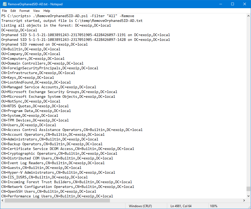Image resolution: width=251 pixels, height=209 pixels.
Task: Click the 'CN=Computers,DC=exoip,DC=local' line
Action: [x=33, y=59]
